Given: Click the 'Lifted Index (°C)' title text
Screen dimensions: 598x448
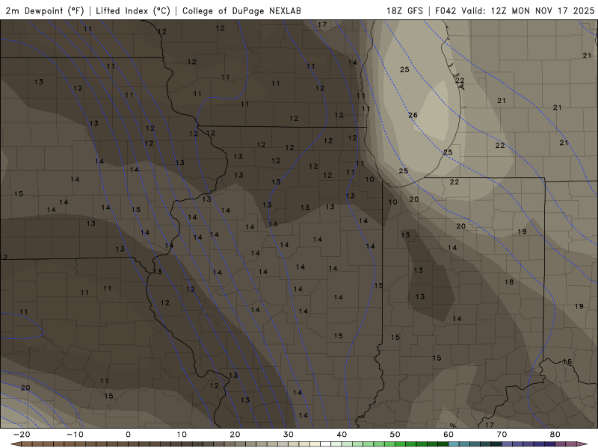Looking at the screenshot, I should coord(133,10).
